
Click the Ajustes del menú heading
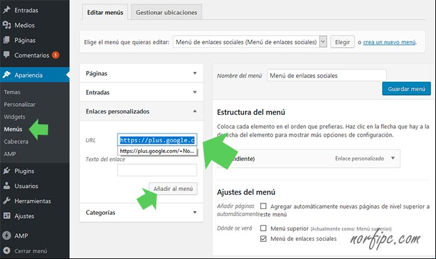[x=246, y=192]
